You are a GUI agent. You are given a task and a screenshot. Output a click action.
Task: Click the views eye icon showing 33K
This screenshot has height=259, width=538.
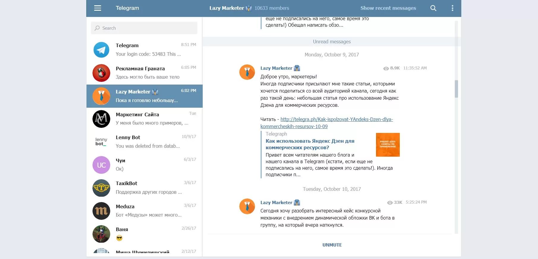[390, 203]
